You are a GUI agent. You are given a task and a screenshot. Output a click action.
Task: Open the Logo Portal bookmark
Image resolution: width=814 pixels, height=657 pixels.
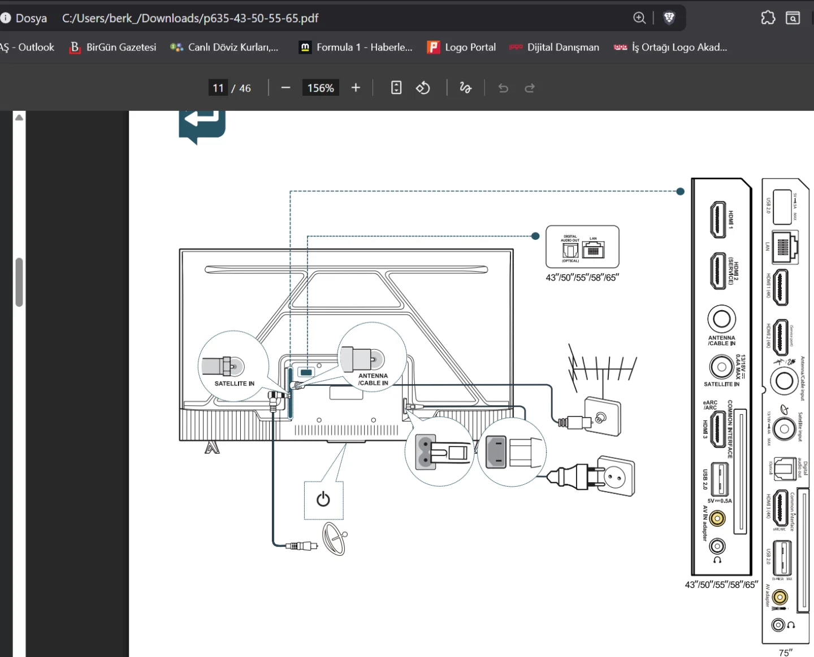(x=462, y=48)
